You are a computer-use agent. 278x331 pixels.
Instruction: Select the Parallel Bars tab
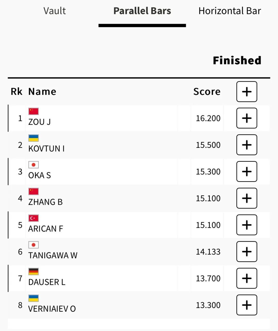coord(142,11)
